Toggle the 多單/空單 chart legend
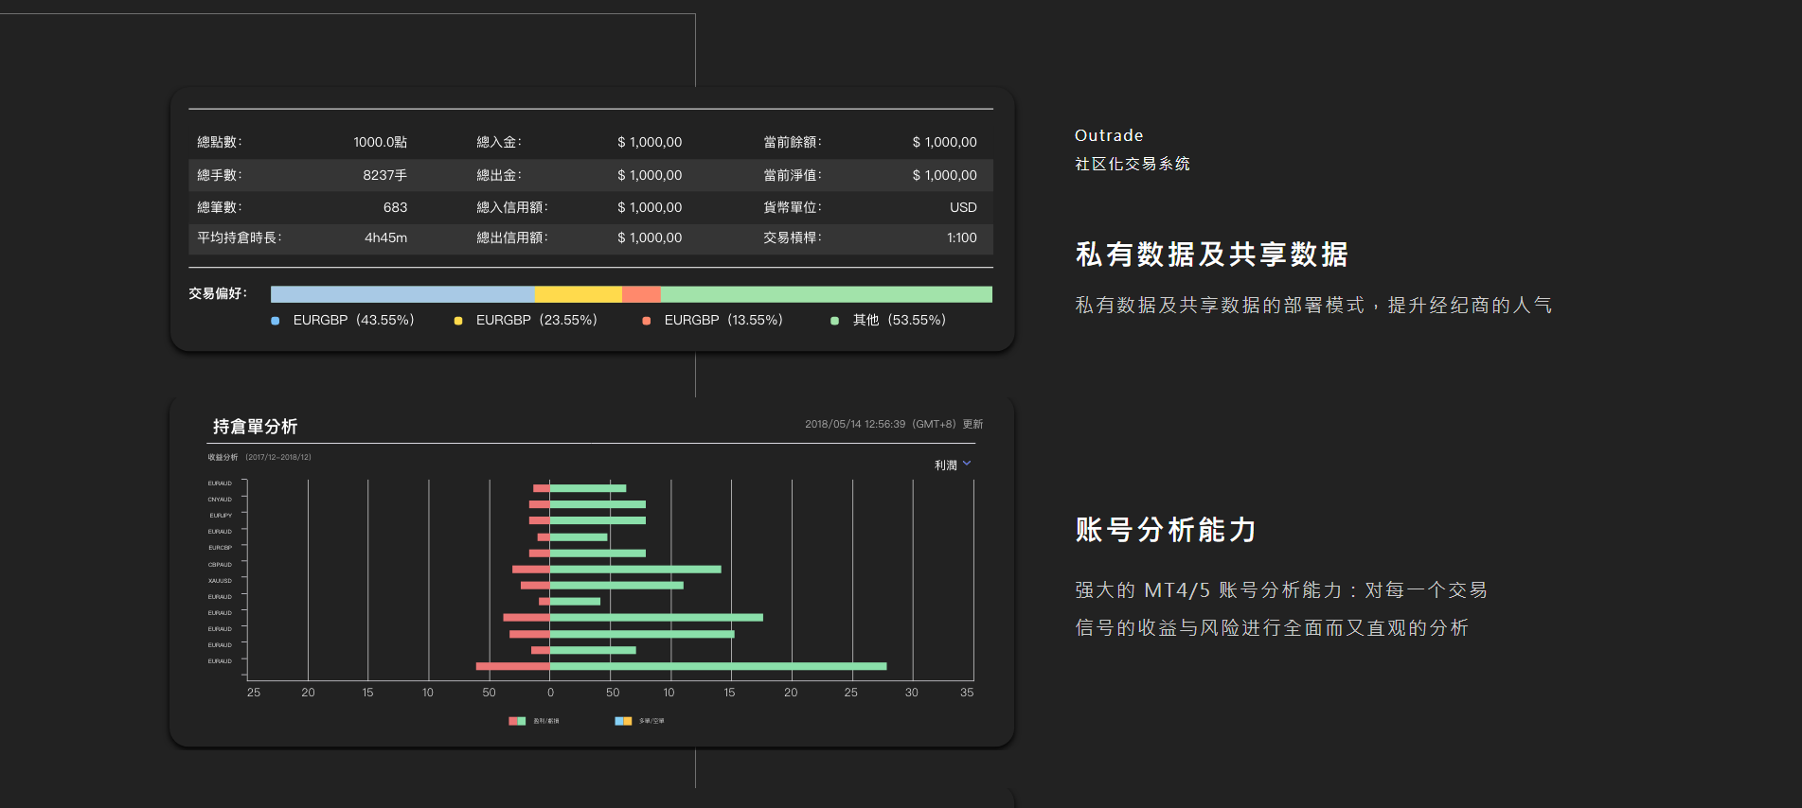Screen dimensions: 1802x808 640,721
